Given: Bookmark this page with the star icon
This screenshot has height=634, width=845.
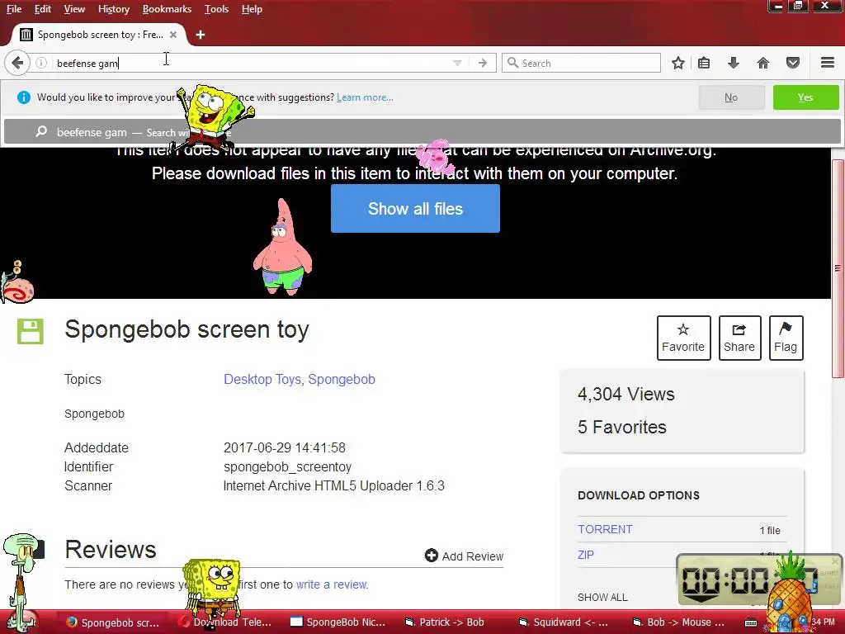Looking at the screenshot, I should pos(678,63).
